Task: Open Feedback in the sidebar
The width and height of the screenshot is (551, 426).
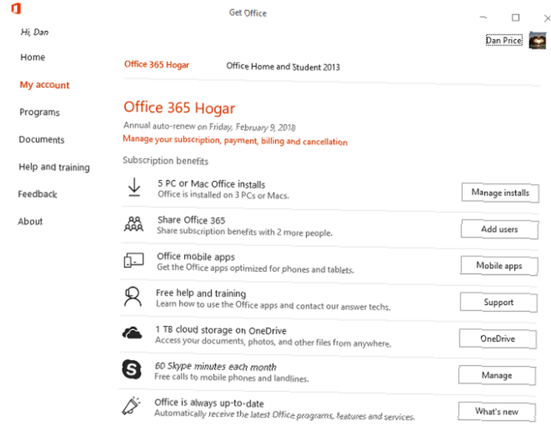Action: (37, 194)
